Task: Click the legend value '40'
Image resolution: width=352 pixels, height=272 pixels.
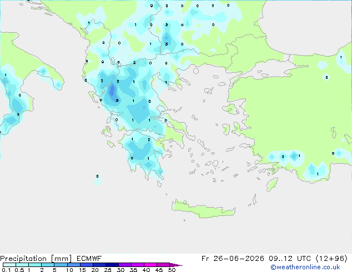Action: [146, 270]
